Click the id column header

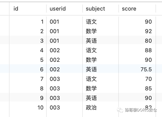click(x=16, y=9)
